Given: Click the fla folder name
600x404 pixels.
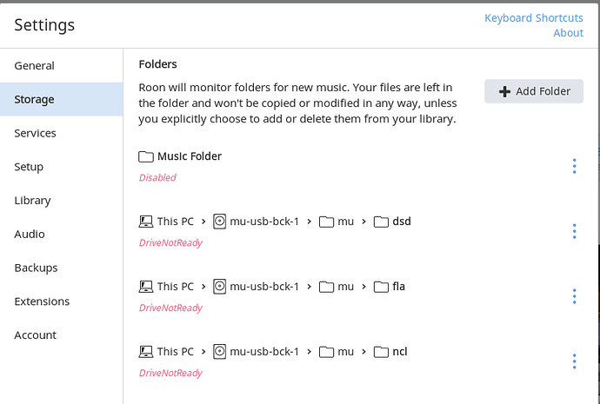Looking at the screenshot, I should (x=399, y=287).
